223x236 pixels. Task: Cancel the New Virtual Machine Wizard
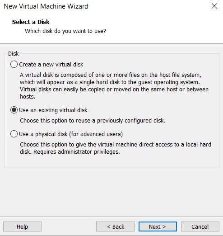[x=200, y=227]
